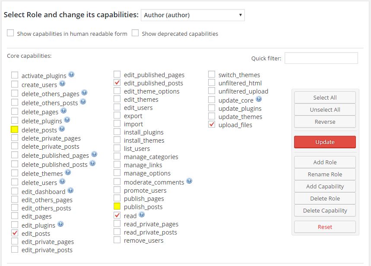The image size is (371, 266).
Task: Open help icon beside delete_others_pages
Action: click(84, 92)
